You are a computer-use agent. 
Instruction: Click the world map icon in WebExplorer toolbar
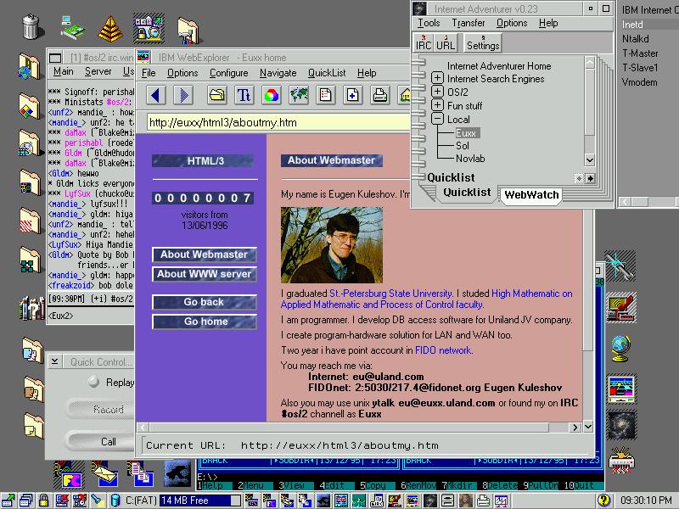coord(299,95)
